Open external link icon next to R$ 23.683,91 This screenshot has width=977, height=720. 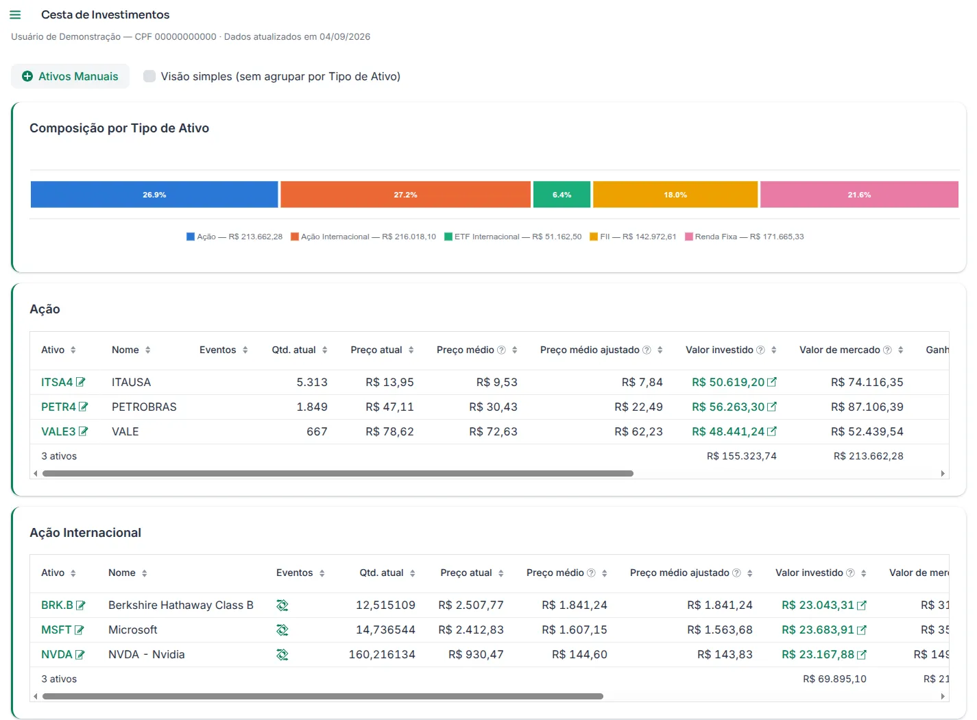862,630
